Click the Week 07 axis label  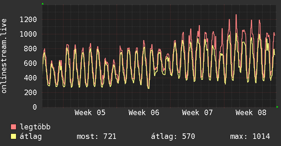point(197,113)
